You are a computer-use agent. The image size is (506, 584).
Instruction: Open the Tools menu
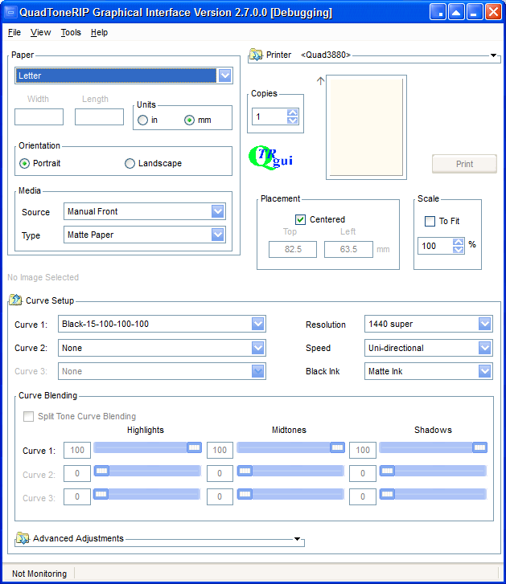click(x=71, y=33)
